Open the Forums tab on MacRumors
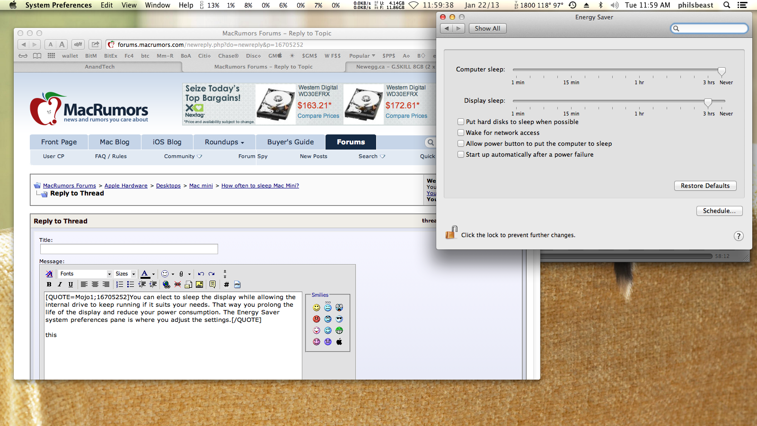 click(351, 142)
